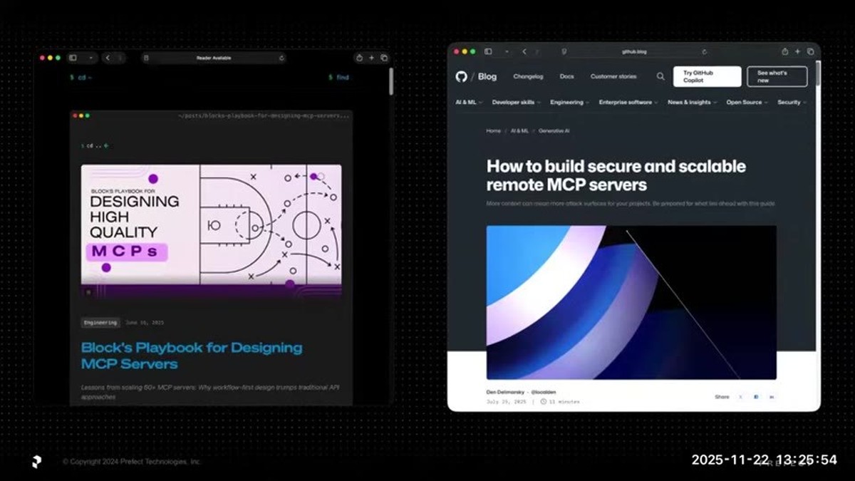Go back in the github.blog window

[x=524, y=51]
